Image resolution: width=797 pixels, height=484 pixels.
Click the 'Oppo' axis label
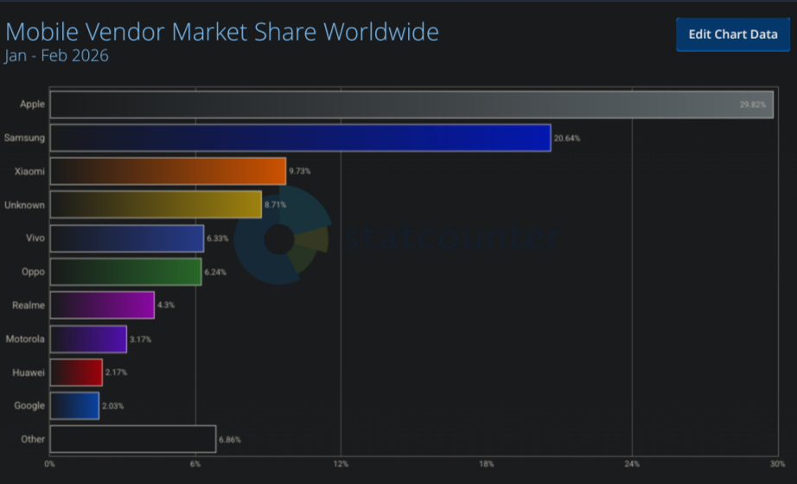coord(33,271)
